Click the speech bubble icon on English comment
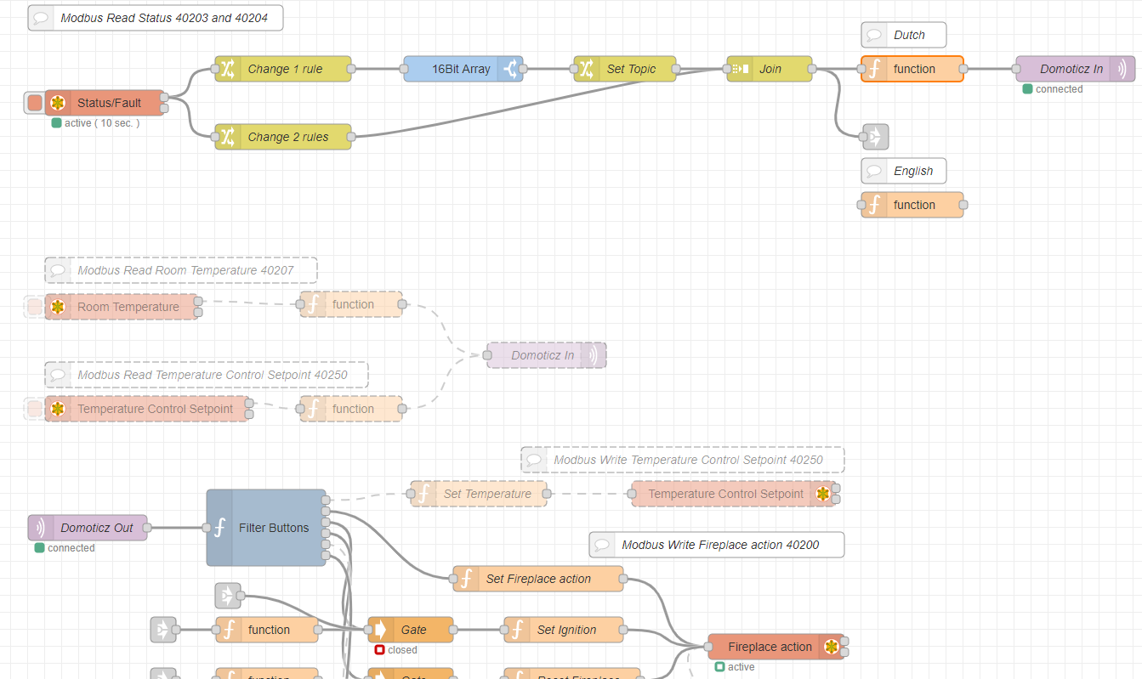The width and height of the screenshot is (1142, 679). coord(874,171)
